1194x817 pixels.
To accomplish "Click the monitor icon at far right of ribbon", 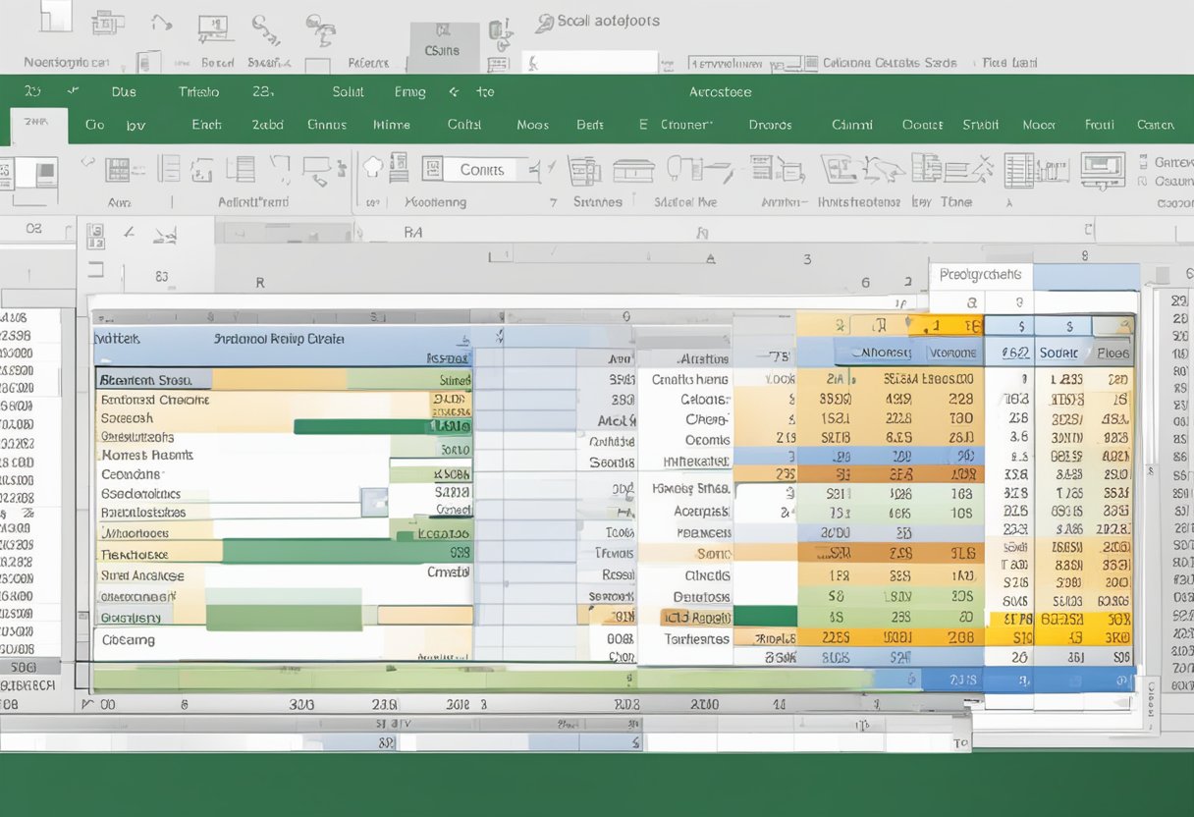I will click(1102, 168).
